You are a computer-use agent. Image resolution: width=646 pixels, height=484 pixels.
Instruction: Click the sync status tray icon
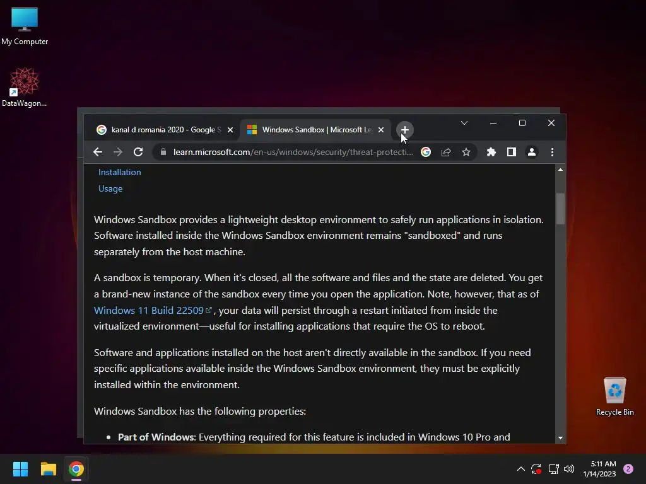536,469
